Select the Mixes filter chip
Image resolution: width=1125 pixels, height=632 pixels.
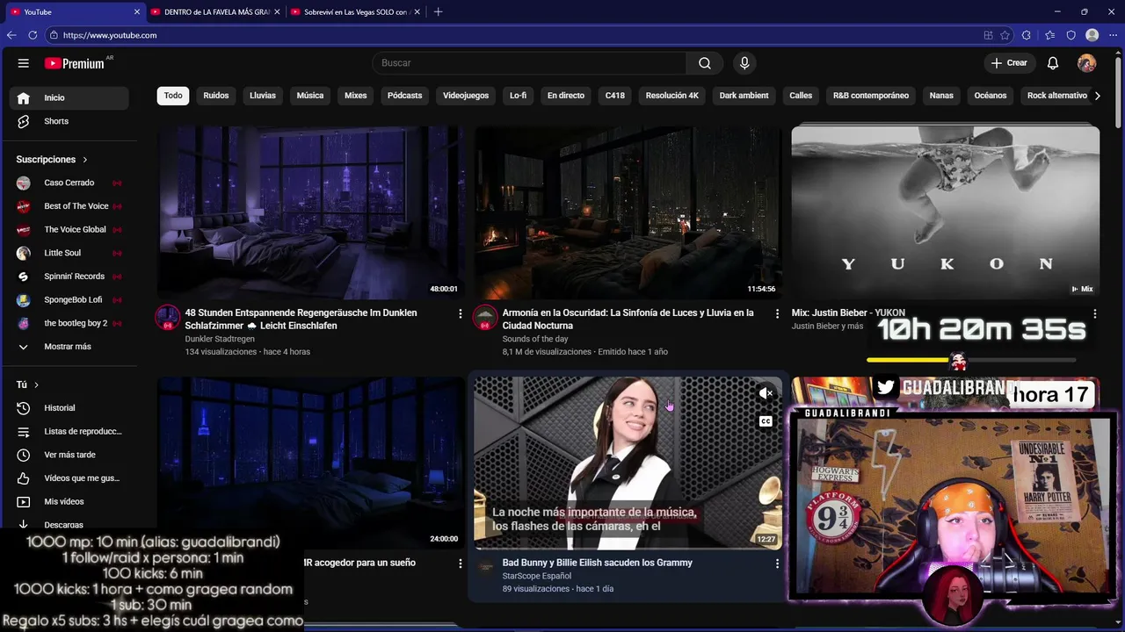(x=356, y=96)
